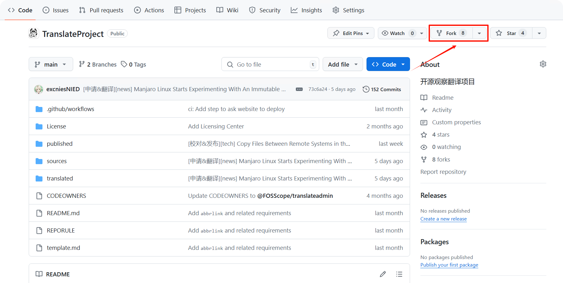563x283 pixels.
Task: Open the Security tab
Action: 265,10
